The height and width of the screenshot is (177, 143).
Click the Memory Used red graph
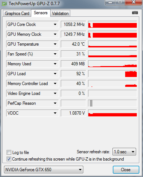(112, 64)
